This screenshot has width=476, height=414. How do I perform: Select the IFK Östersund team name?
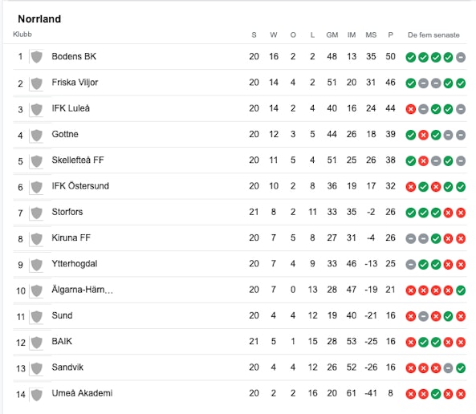click(80, 186)
